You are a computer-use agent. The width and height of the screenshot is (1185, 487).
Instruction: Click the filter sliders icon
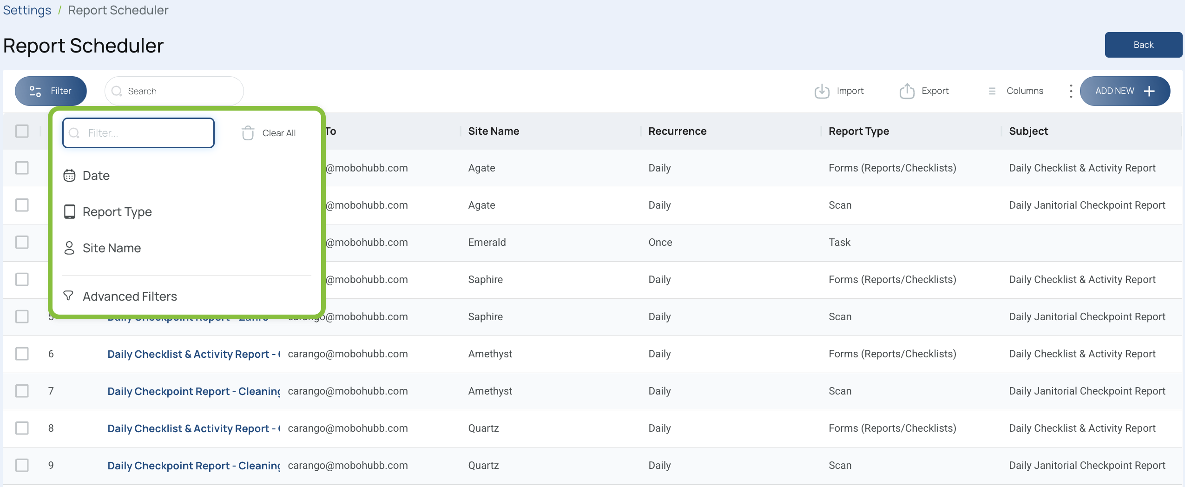tap(35, 91)
